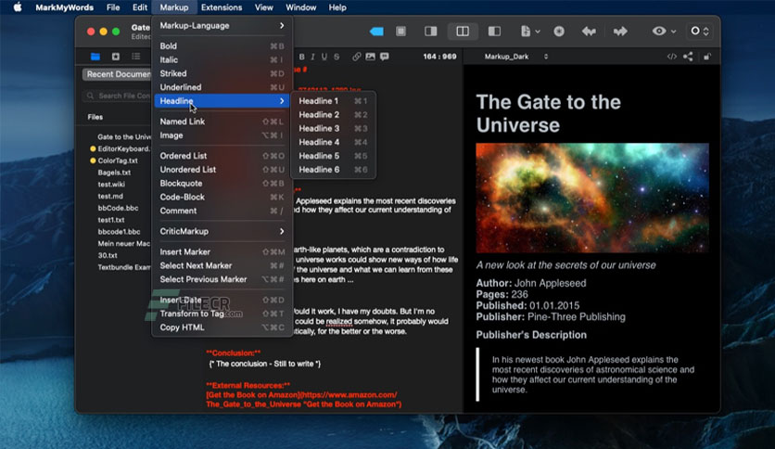Choose Underlined from the Markup menu
This screenshot has height=449, width=775.
(222, 87)
